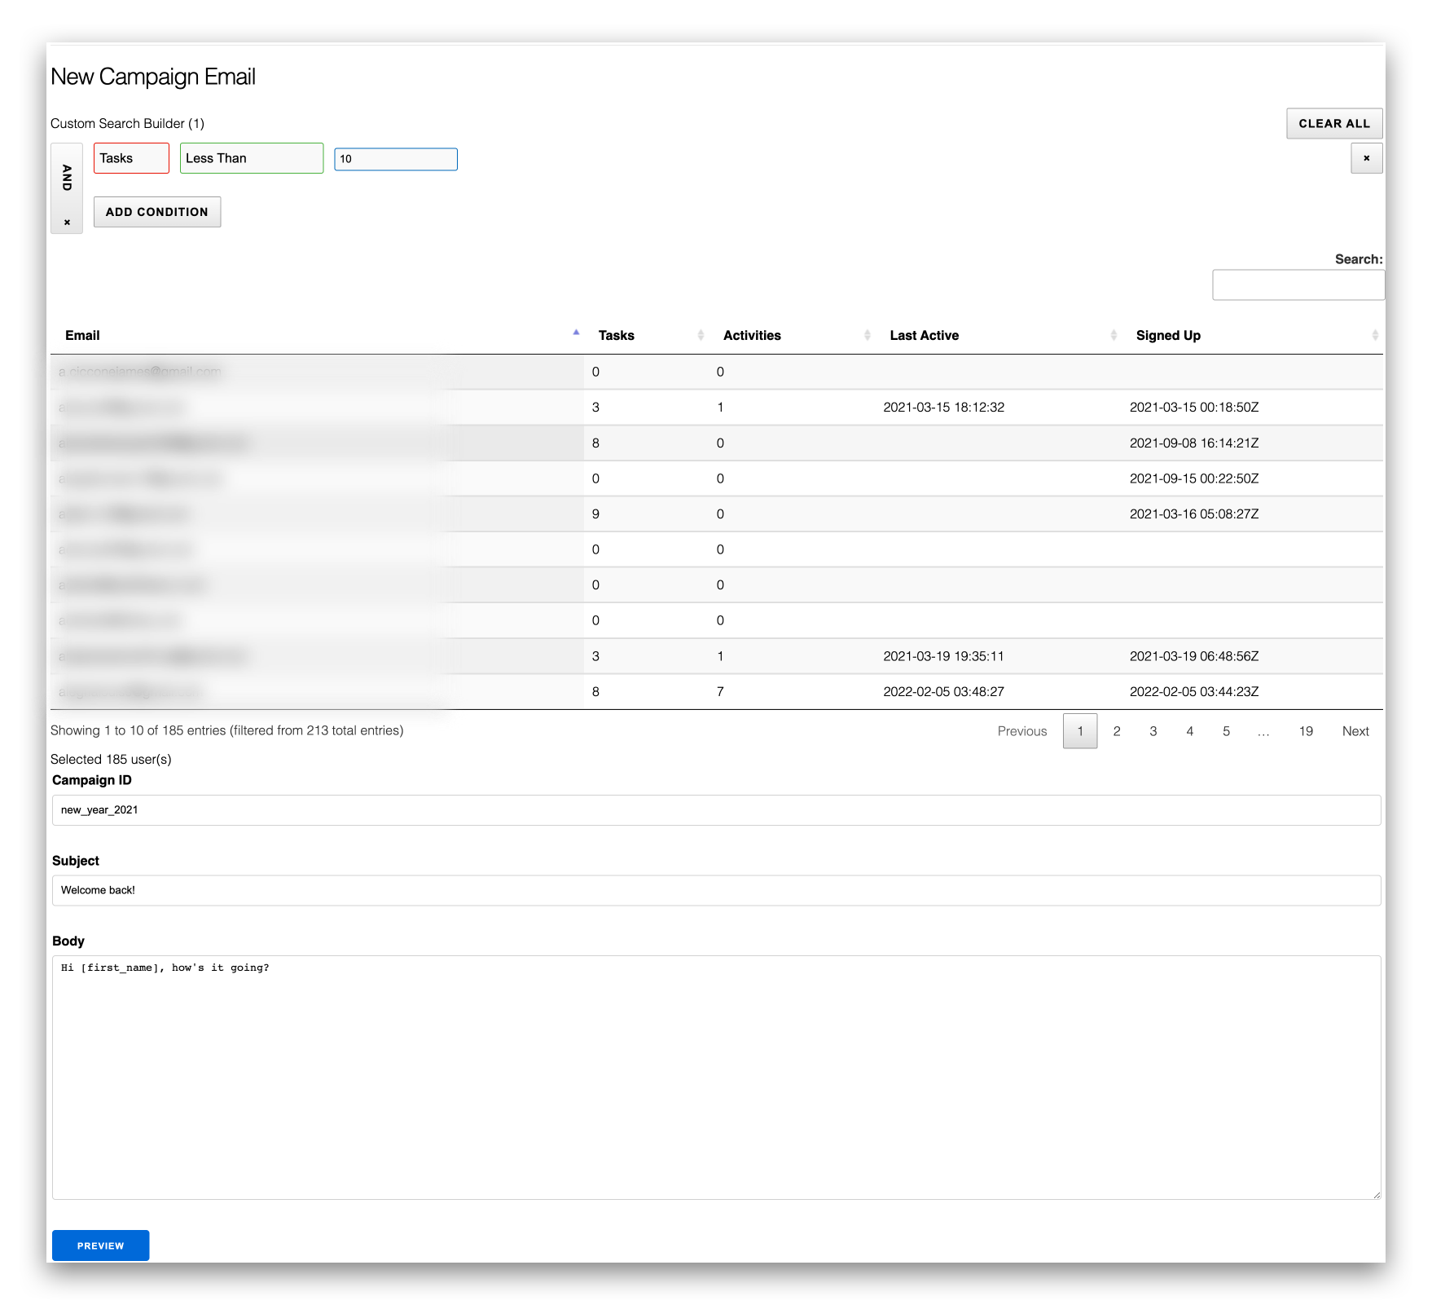This screenshot has height=1305, width=1432.
Task: Click the Campaign ID text field
Action: click(716, 810)
